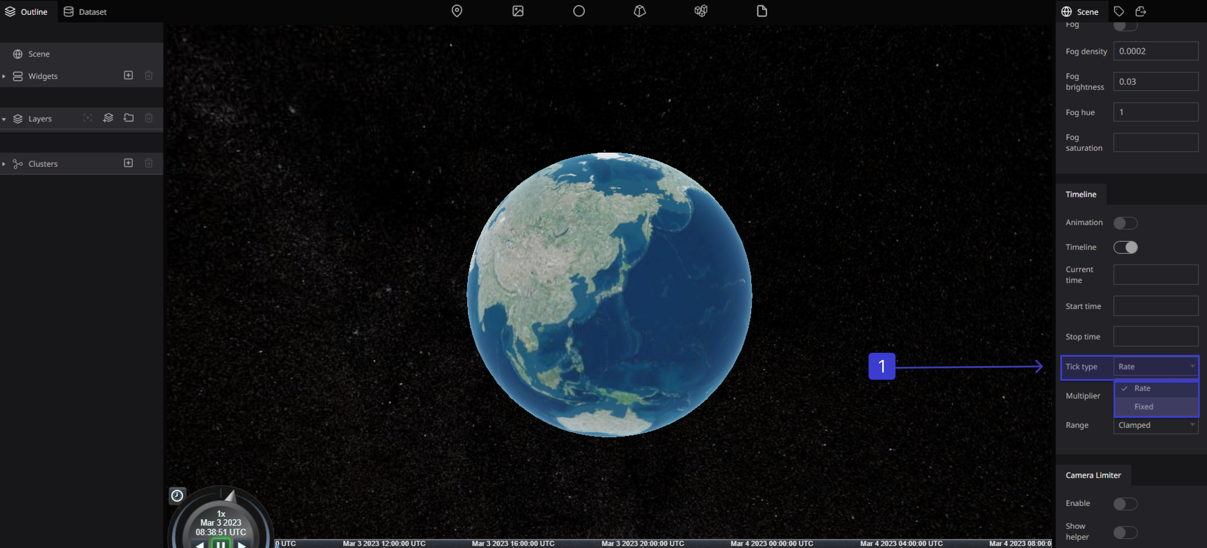Screen dimensions: 1207x548
Task: Toggle the Animation switch
Action: [x=1125, y=223]
